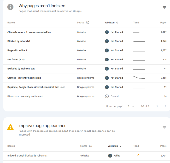The width and height of the screenshot is (170, 163).
Task: Open Page with redirect reason
Action: tap(17, 50)
